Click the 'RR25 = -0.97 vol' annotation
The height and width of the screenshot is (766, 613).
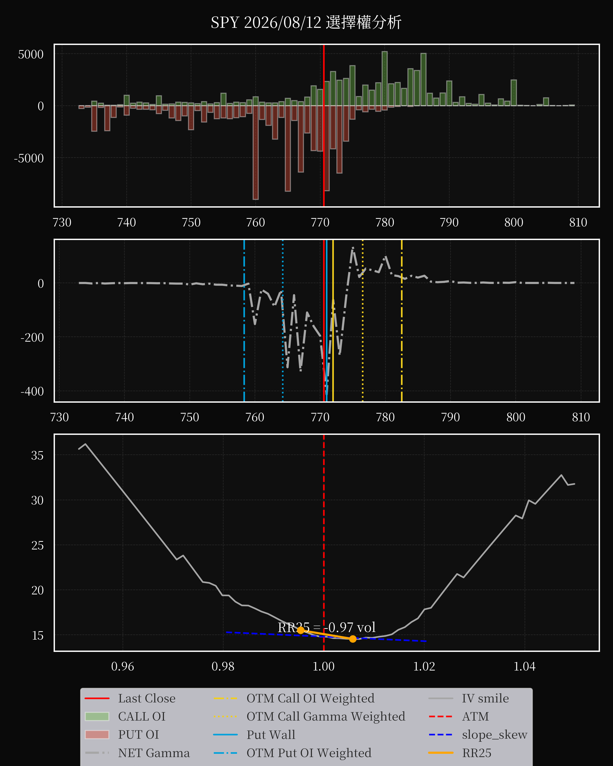click(327, 627)
